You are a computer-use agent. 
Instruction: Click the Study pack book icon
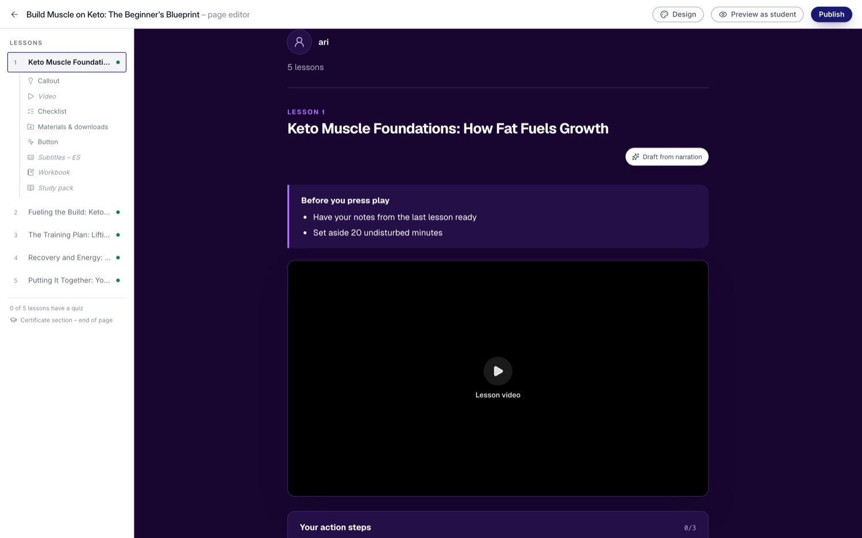(x=30, y=188)
